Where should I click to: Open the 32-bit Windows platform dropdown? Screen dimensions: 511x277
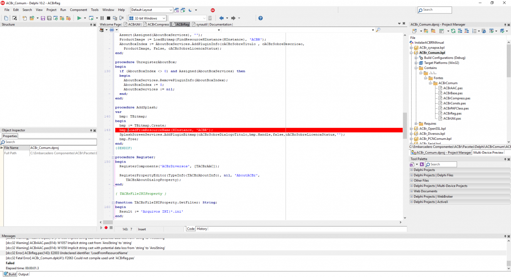[164, 18]
